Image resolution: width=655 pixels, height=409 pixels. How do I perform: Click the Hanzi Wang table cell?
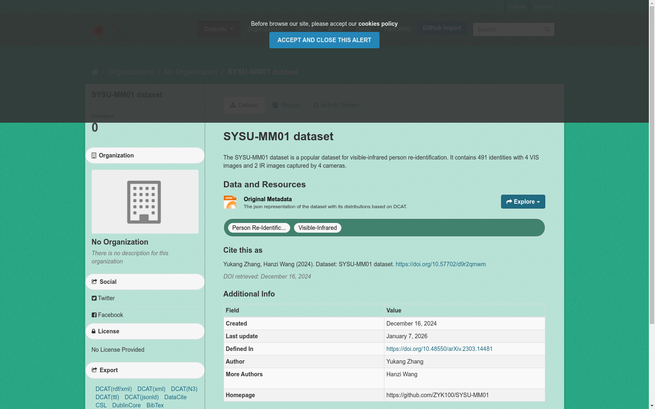coord(464,378)
